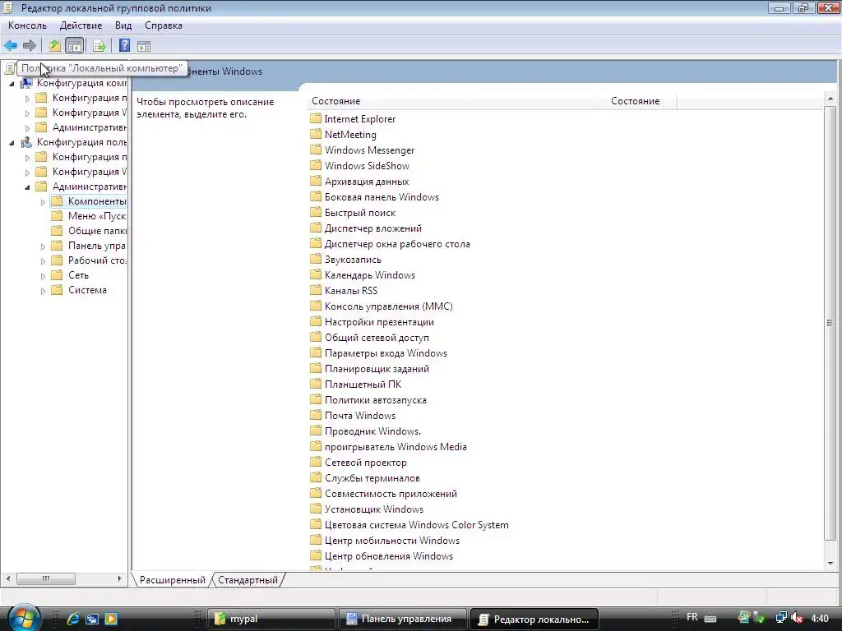Click the Windows Start orb
Image resolution: width=842 pixels, height=631 pixels.
[x=24, y=617]
